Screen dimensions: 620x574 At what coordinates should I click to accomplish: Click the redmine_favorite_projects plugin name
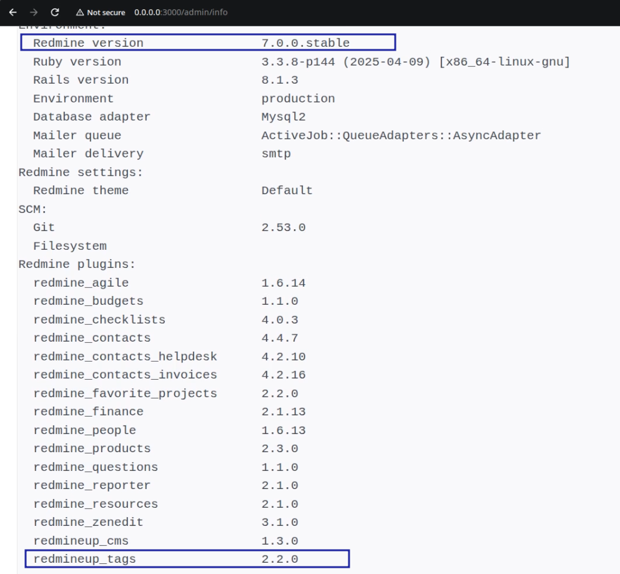(125, 393)
